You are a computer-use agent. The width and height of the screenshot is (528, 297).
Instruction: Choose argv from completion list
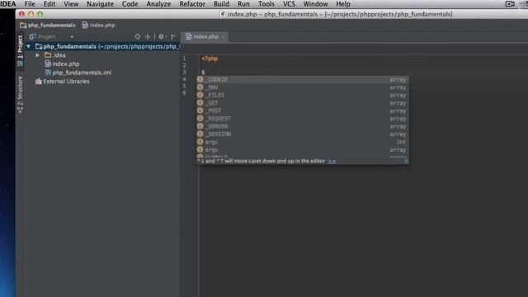coord(303,150)
